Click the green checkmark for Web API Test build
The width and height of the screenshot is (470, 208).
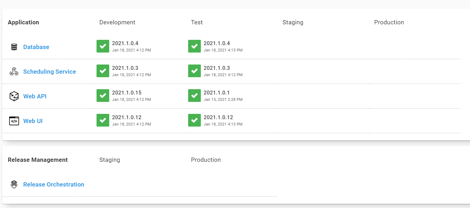point(194,96)
